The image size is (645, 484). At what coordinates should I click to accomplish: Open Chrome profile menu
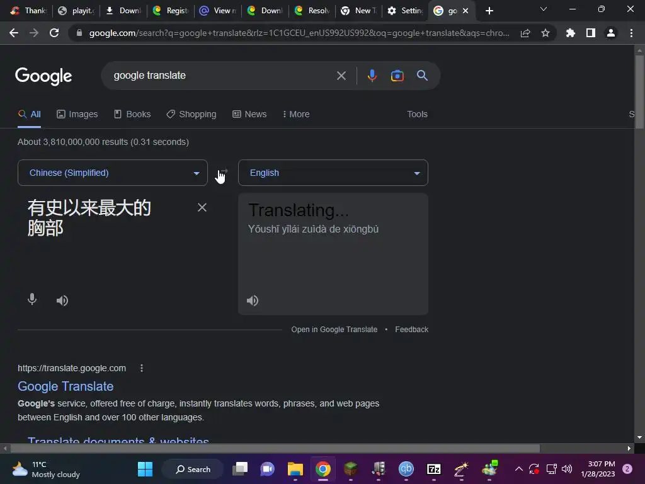pos(611,33)
